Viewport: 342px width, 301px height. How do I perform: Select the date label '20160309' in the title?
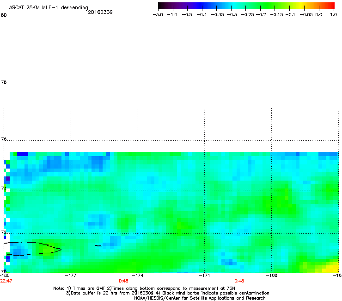(100, 12)
